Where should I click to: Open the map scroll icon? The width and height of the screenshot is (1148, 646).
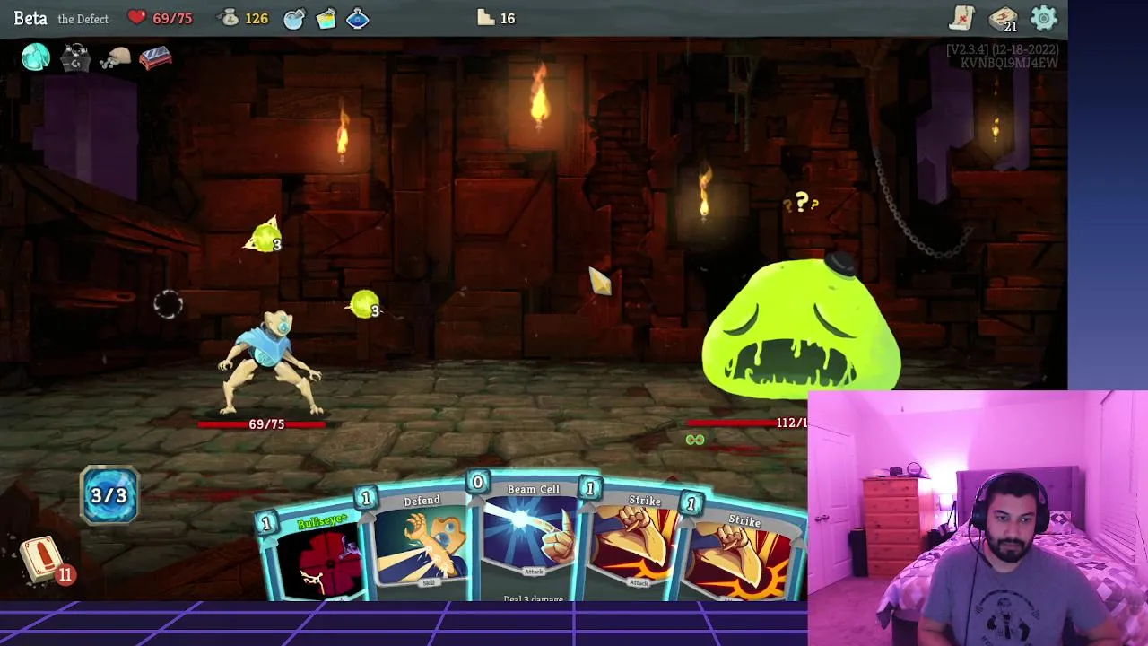[962, 18]
